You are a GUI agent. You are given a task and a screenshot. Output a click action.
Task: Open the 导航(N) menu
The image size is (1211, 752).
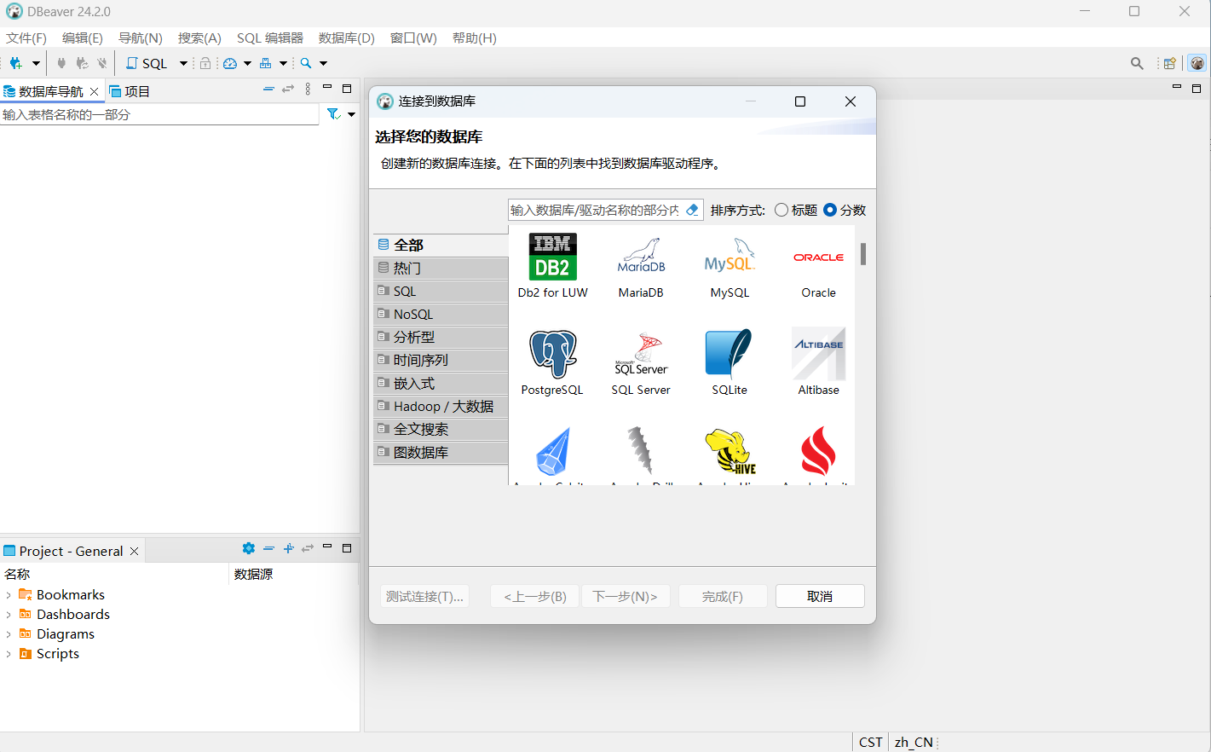click(141, 38)
